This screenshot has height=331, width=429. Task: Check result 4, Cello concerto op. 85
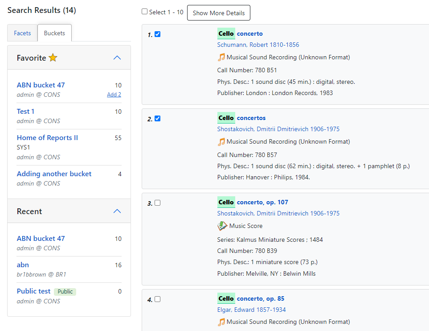point(157,299)
